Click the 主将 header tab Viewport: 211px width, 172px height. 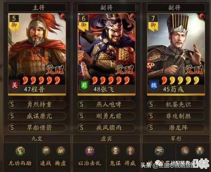click(x=37, y=7)
